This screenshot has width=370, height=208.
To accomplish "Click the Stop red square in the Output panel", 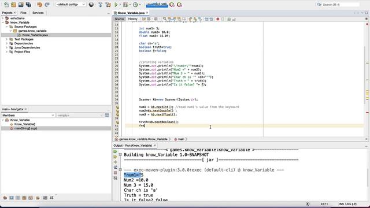I will coord(116,173).
